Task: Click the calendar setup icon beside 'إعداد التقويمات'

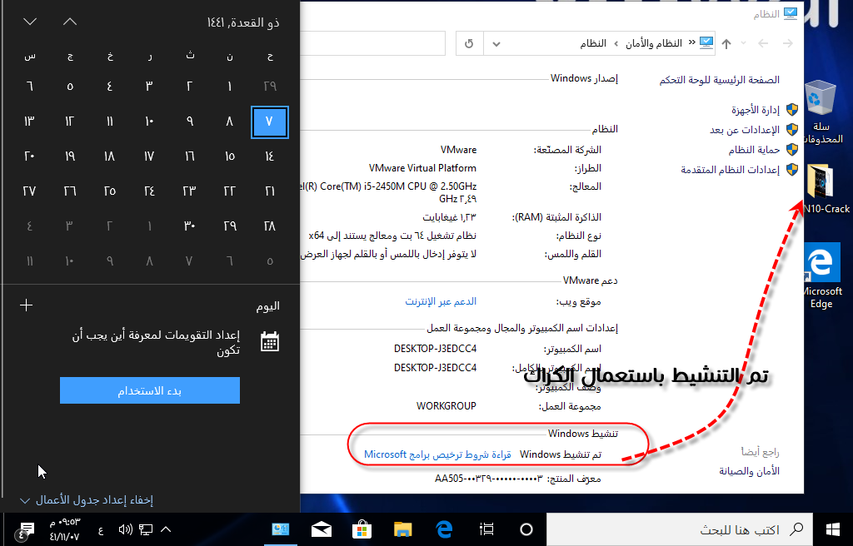Action: 270,341
